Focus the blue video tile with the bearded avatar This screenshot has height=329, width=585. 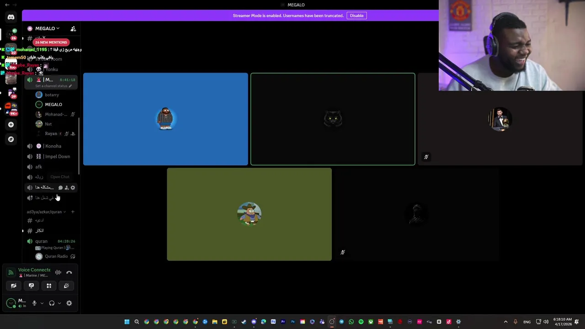(x=165, y=119)
